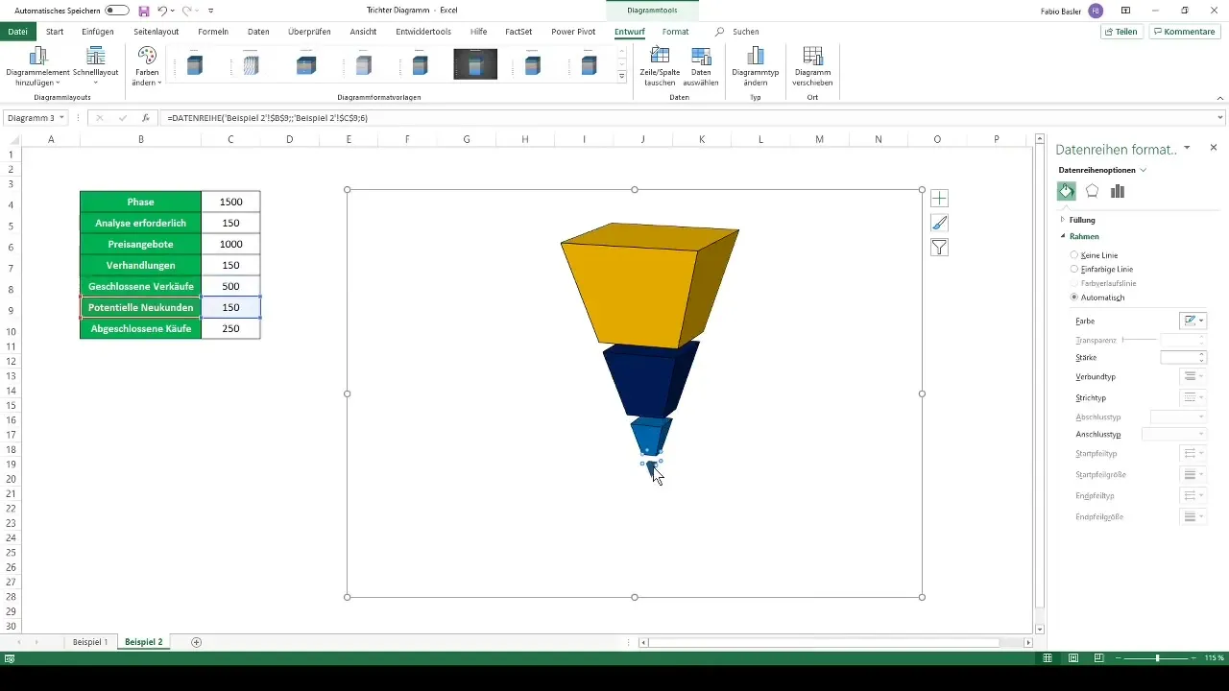Image resolution: width=1229 pixels, height=691 pixels.
Task: Add a new sheet with plus icon
Action: click(197, 642)
